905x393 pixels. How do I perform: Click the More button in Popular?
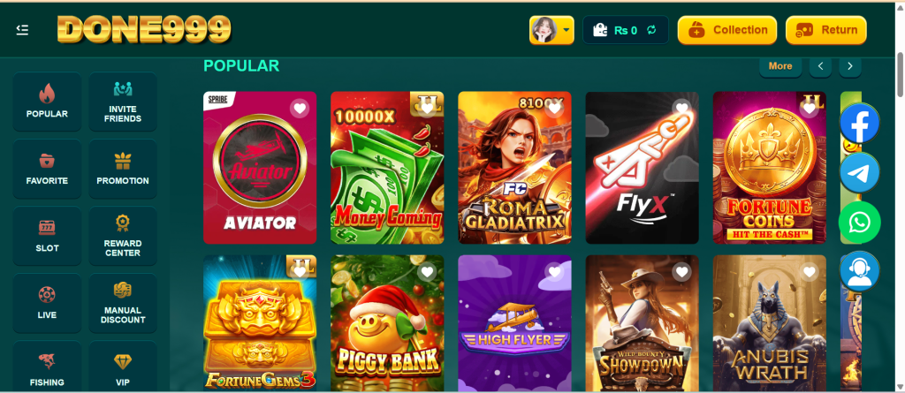[780, 66]
